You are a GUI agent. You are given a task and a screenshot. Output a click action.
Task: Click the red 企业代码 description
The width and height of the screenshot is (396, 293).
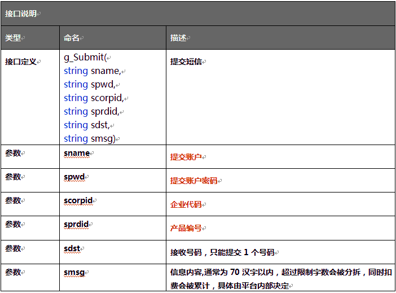click(x=186, y=204)
